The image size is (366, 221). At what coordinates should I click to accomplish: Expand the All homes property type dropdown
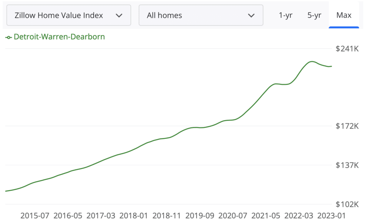[201, 15]
